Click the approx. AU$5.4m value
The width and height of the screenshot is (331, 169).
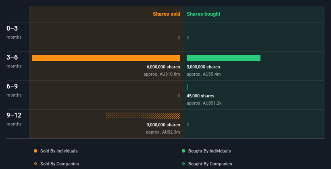pyautogui.click(x=204, y=74)
